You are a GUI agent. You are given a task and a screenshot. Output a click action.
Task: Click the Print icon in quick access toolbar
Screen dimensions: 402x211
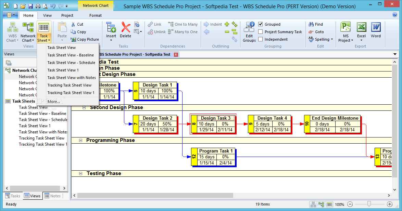pos(38,6)
